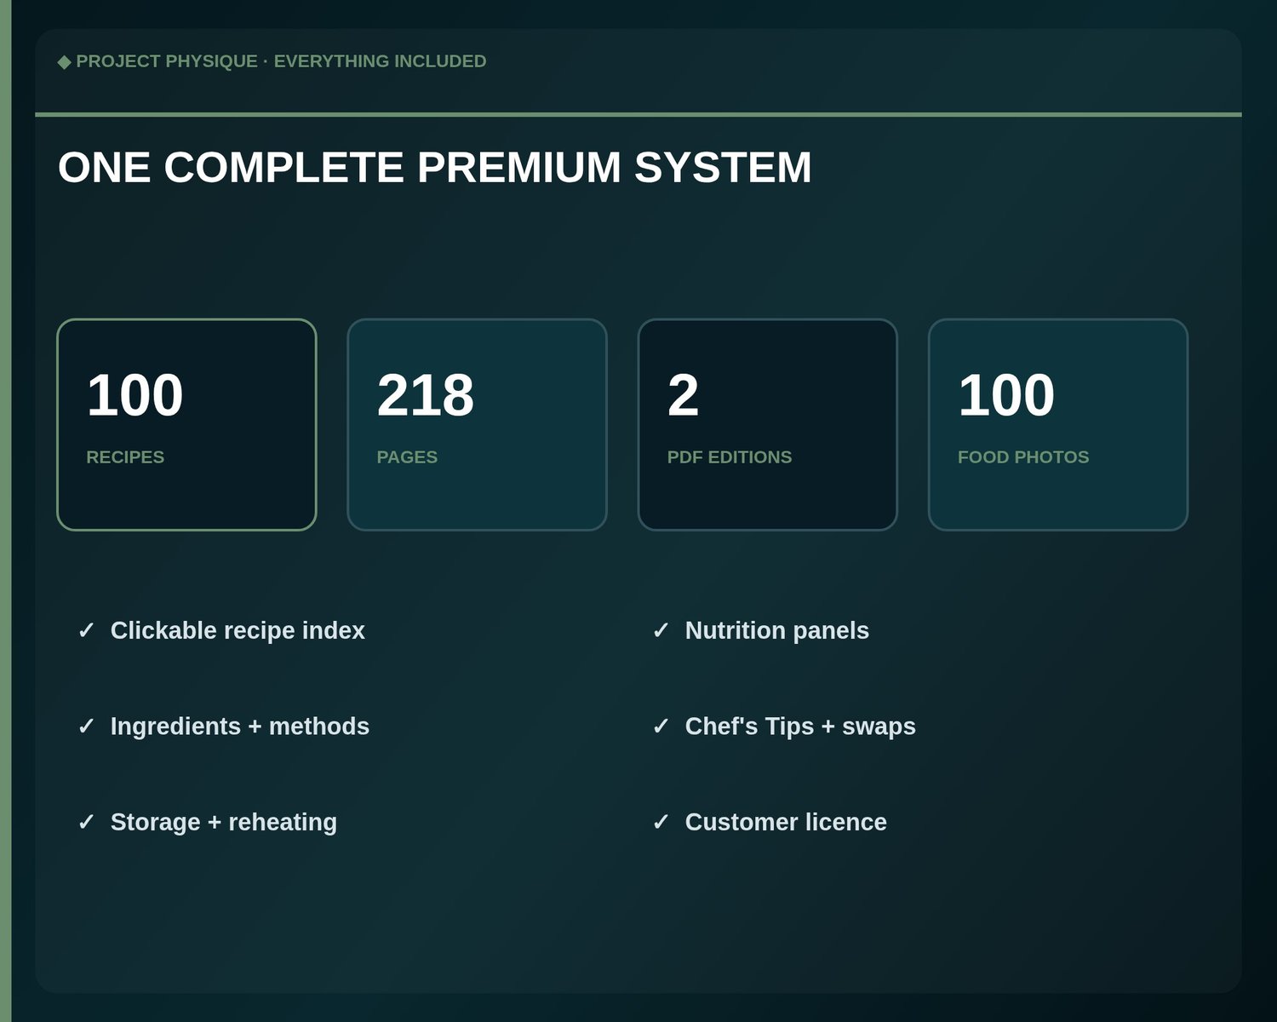This screenshot has width=1277, height=1022.
Task: Click the checkmark beside Storage + reheating
Action: [x=86, y=822]
